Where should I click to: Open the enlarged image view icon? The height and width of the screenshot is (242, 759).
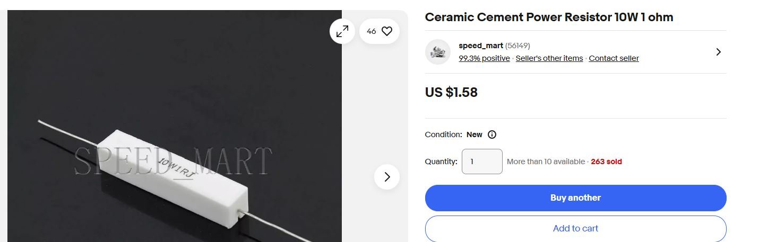(x=342, y=31)
